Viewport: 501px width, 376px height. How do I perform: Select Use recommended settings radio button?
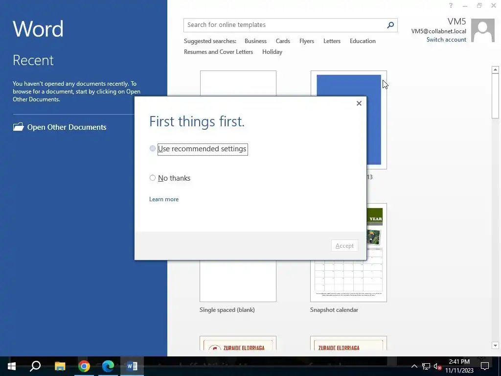153,149
